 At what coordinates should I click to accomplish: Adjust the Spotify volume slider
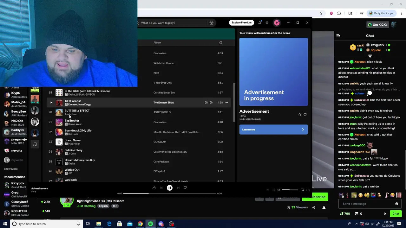coord(290,190)
